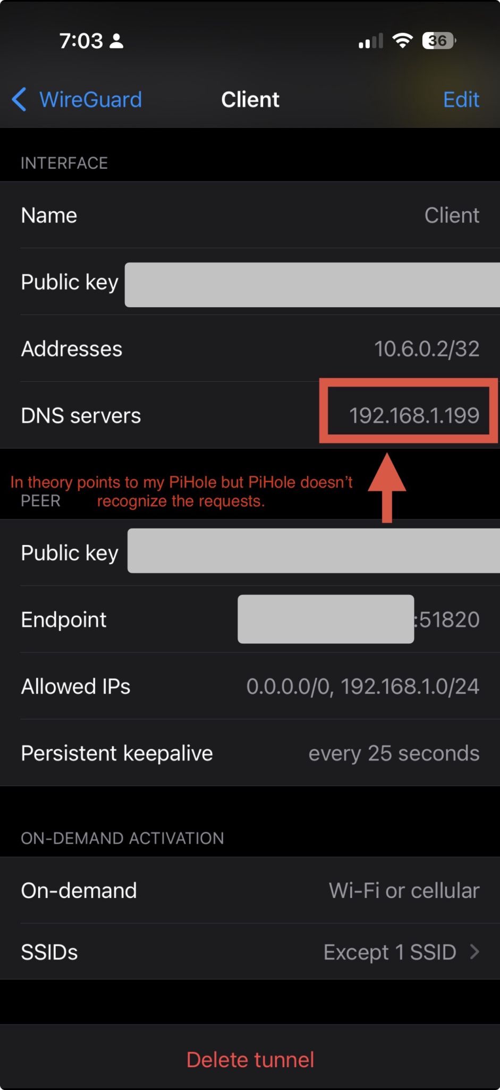Tap the battery level indicator

[438, 40]
